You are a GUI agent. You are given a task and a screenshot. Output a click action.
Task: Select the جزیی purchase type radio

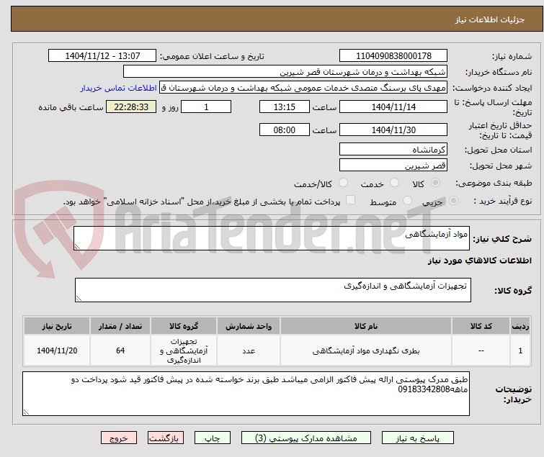coord(453,201)
